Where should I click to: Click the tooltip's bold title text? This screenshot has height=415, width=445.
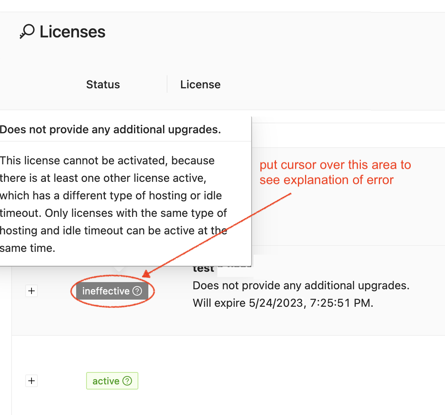(110, 130)
